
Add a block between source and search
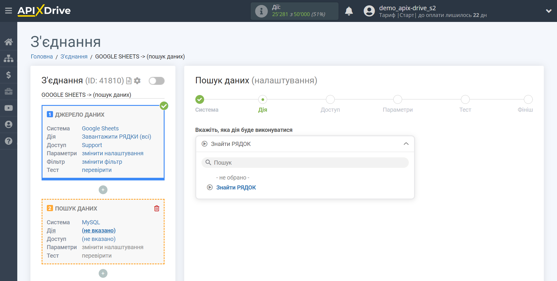pos(103,190)
